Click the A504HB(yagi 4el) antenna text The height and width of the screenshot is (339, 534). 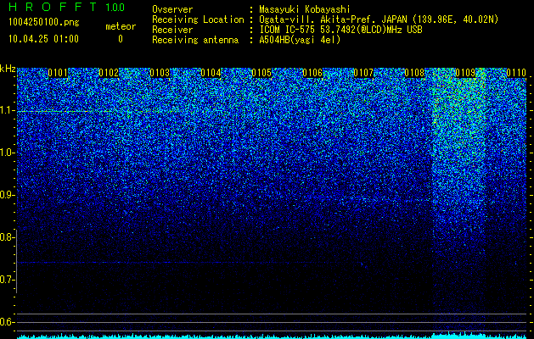300,40
